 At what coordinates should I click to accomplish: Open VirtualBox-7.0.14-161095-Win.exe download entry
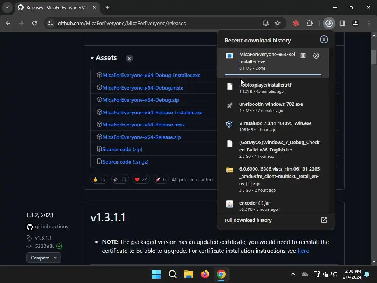coord(273,126)
